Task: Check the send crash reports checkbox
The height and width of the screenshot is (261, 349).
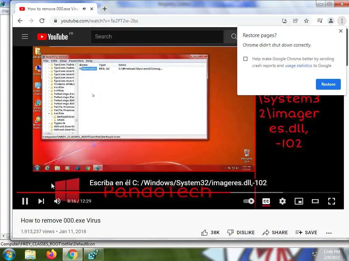Action: (x=245, y=59)
